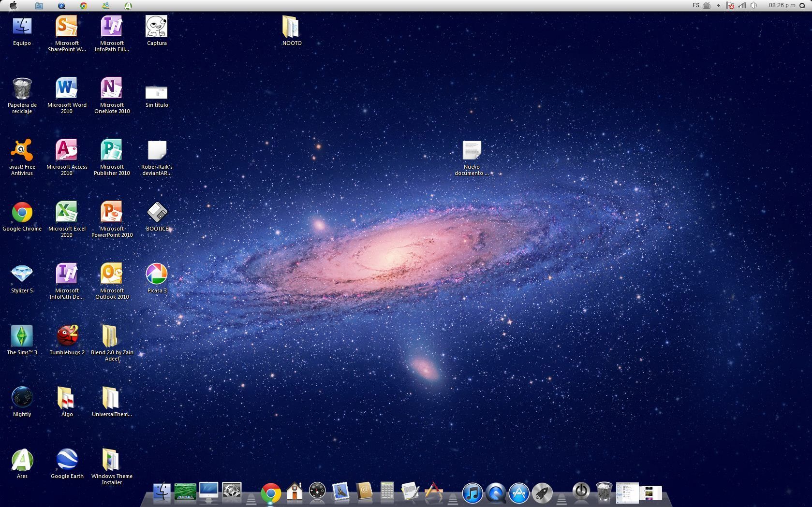Open iTunes from the dock

(472, 493)
